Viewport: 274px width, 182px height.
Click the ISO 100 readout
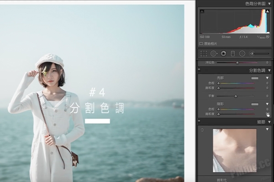pyautogui.click(x=205, y=37)
